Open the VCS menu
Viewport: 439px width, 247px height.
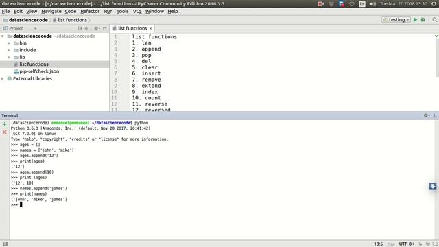tap(137, 11)
